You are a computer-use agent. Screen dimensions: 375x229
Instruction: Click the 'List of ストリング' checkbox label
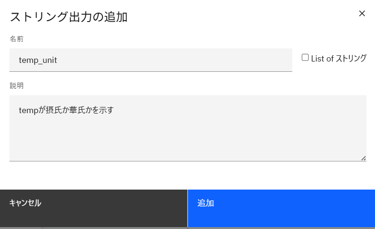pos(338,59)
